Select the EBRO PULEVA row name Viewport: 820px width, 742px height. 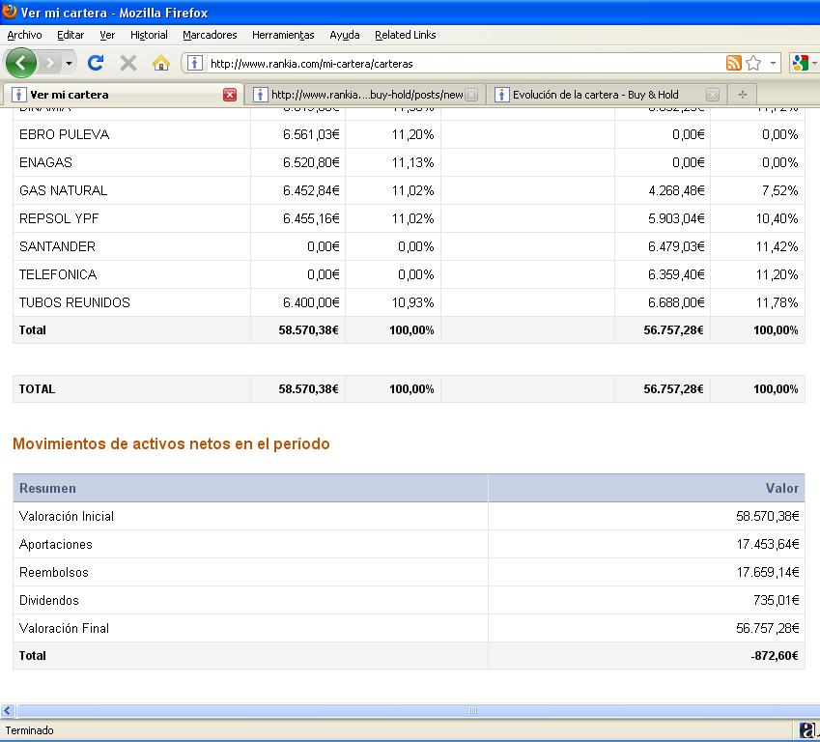pos(65,134)
